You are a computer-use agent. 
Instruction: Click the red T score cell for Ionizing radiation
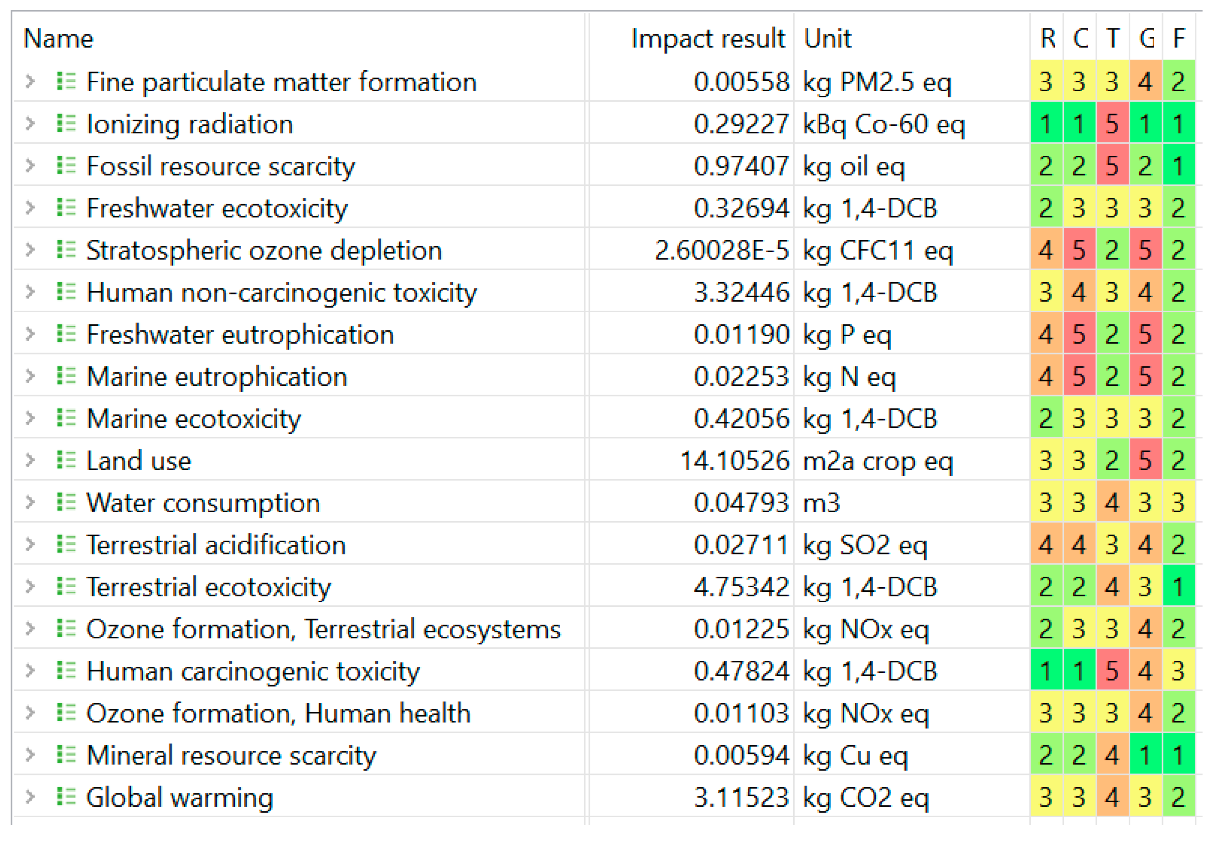coord(1112,123)
